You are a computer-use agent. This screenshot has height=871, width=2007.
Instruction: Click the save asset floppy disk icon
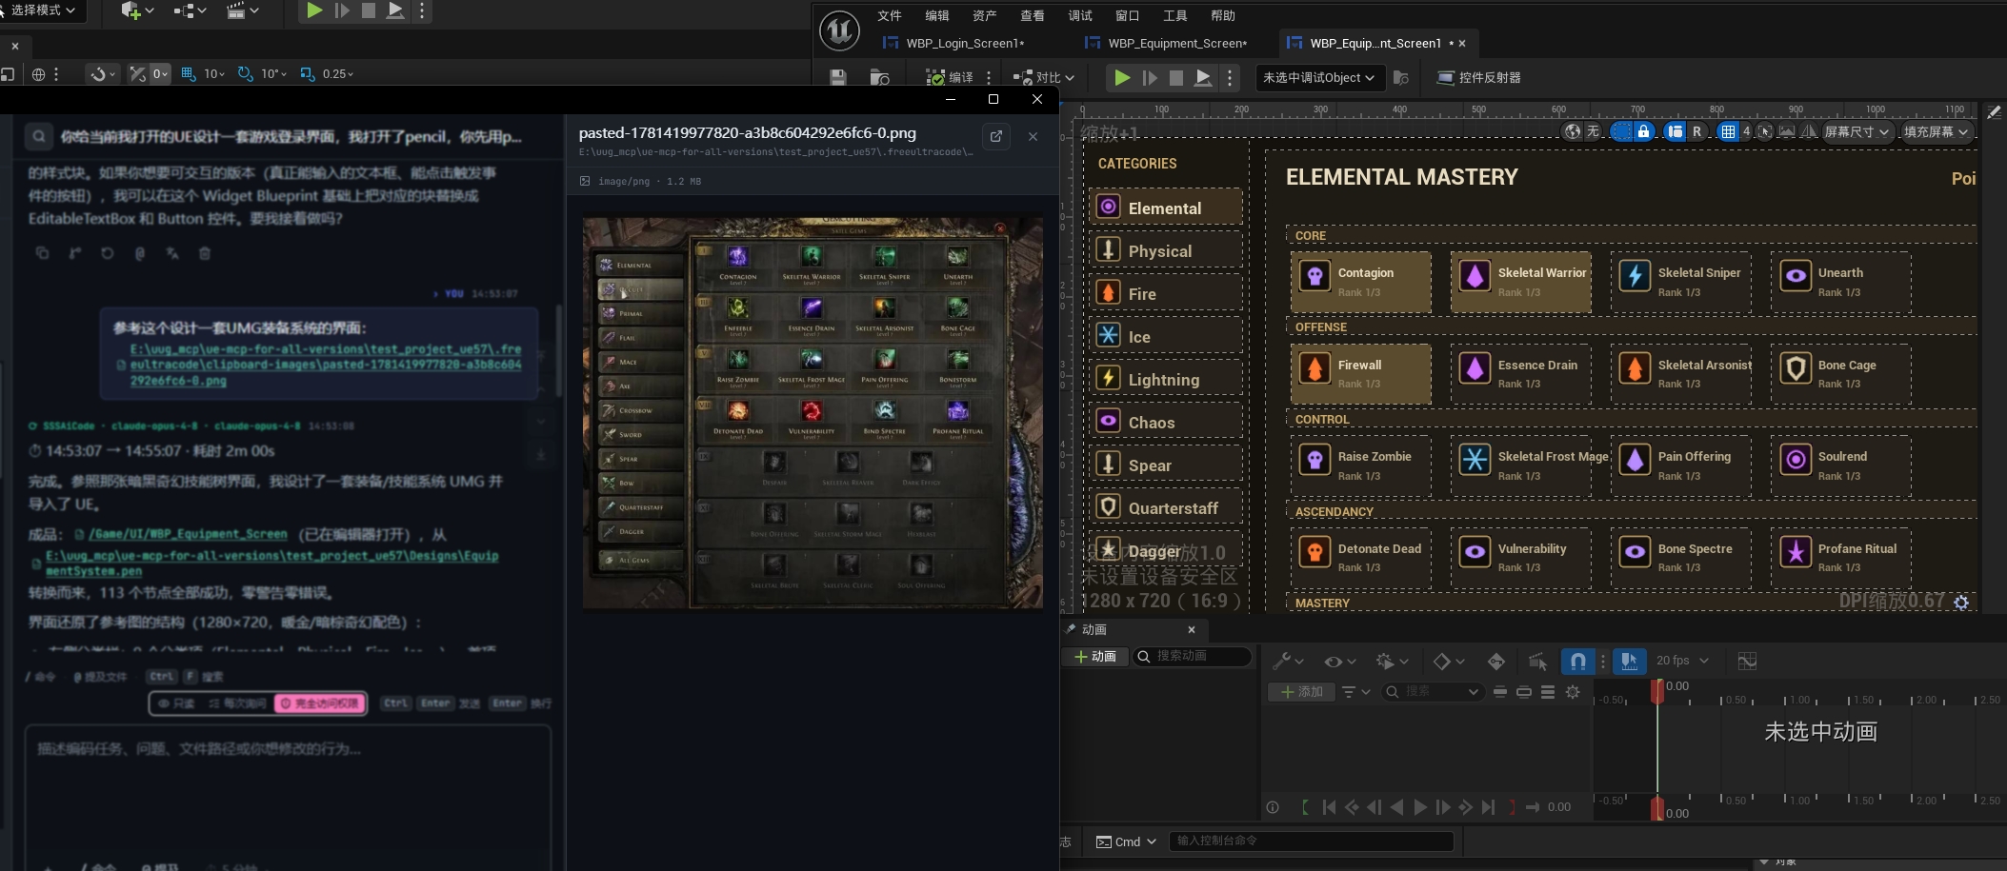pyautogui.click(x=838, y=78)
